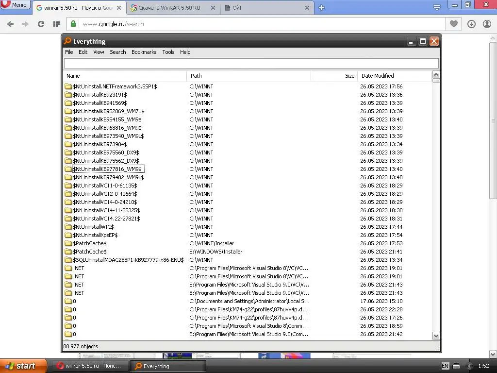Select folder icon of $NtUninstallKB977816_WM9$

pyautogui.click(x=68, y=169)
